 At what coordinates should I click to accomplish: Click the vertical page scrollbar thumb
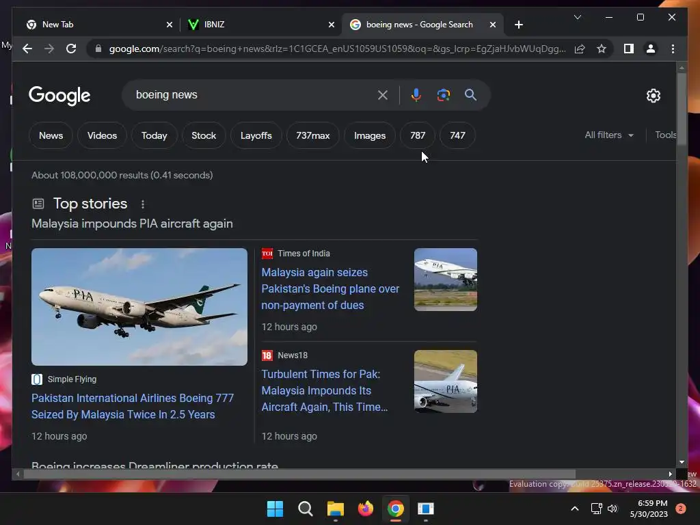tap(682, 109)
